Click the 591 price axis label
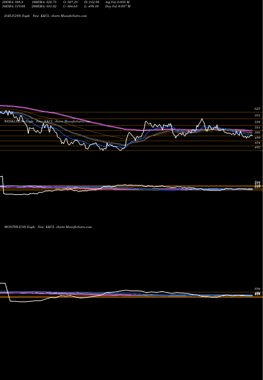 (x=257, y=116)
